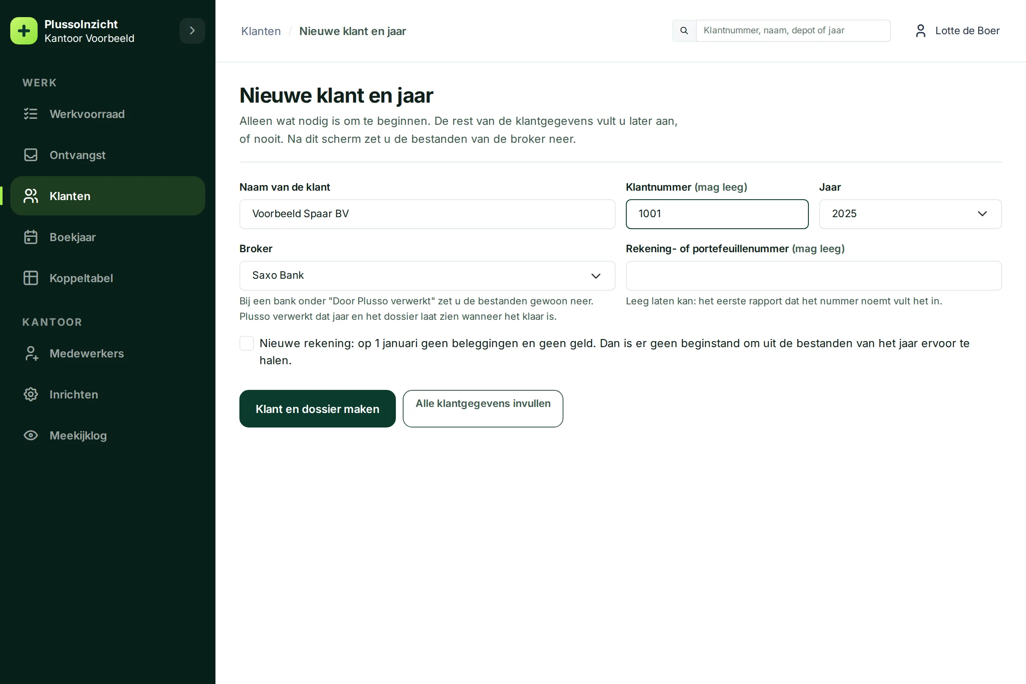Open the Broker dropdown showing Saxo Bank
Screen dimensions: 1026x684
point(427,275)
